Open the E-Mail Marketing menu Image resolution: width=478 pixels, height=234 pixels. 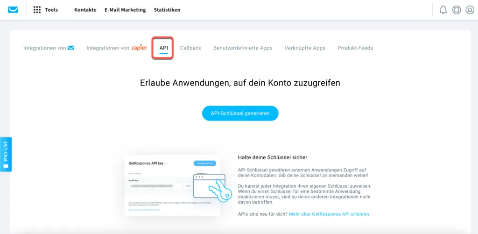125,10
